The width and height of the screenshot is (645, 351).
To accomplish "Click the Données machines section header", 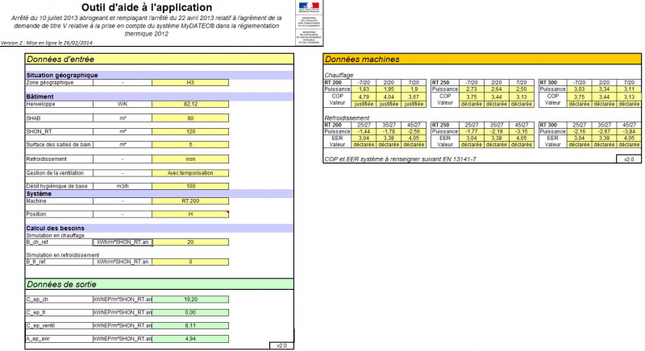I will (x=482, y=59).
